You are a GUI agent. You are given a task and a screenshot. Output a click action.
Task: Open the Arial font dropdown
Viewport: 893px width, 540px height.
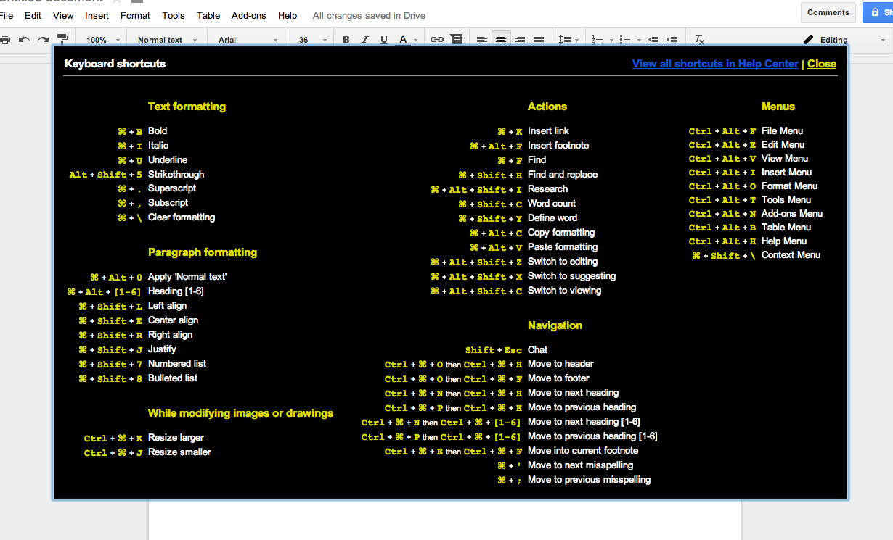pyautogui.click(x=248, y=40)
